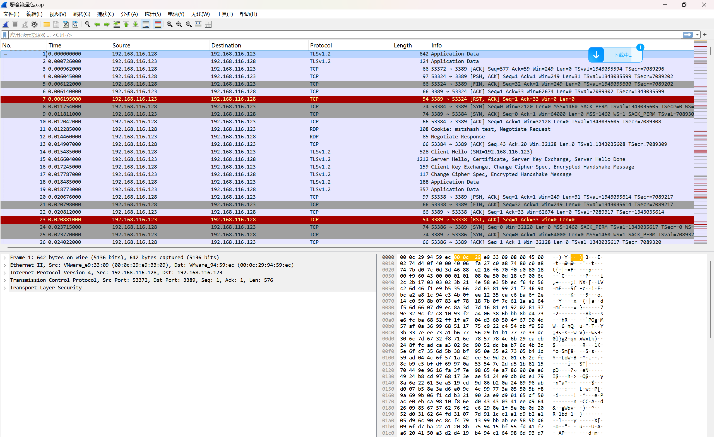Jump to first packet icon

pos(126,24)
